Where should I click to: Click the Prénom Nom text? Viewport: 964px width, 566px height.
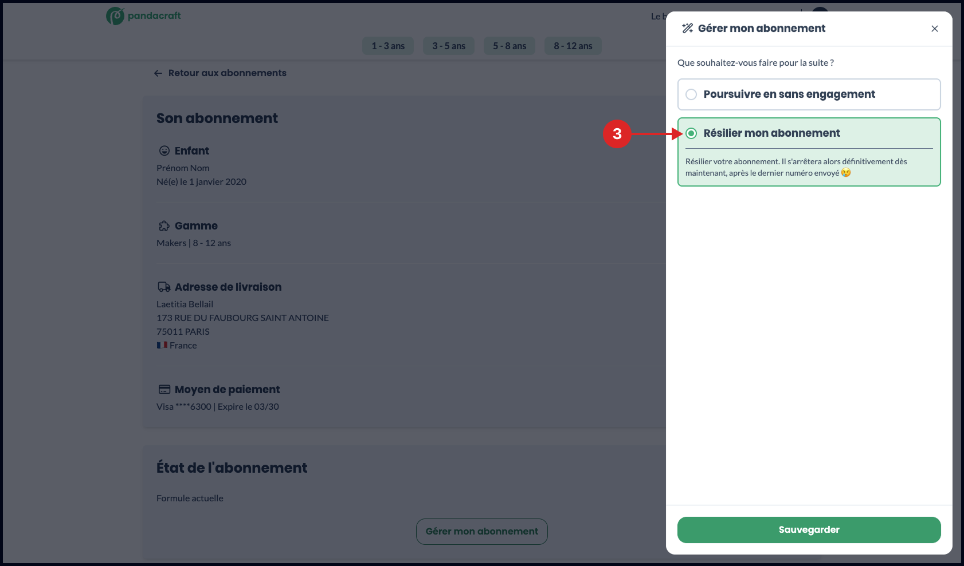tap(183, 168)
